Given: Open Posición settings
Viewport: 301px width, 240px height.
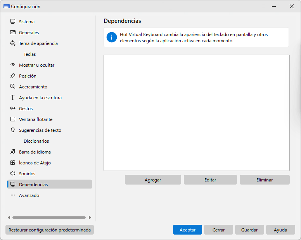Looking at the screenshot, I should click(50, 76).
